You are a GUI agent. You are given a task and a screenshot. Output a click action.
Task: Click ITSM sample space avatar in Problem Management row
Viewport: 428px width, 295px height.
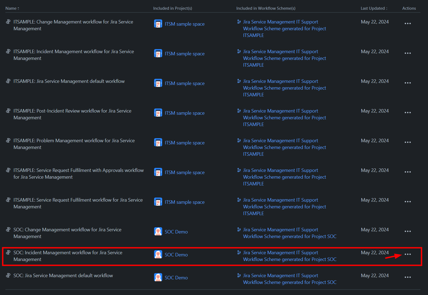[158, 143]
